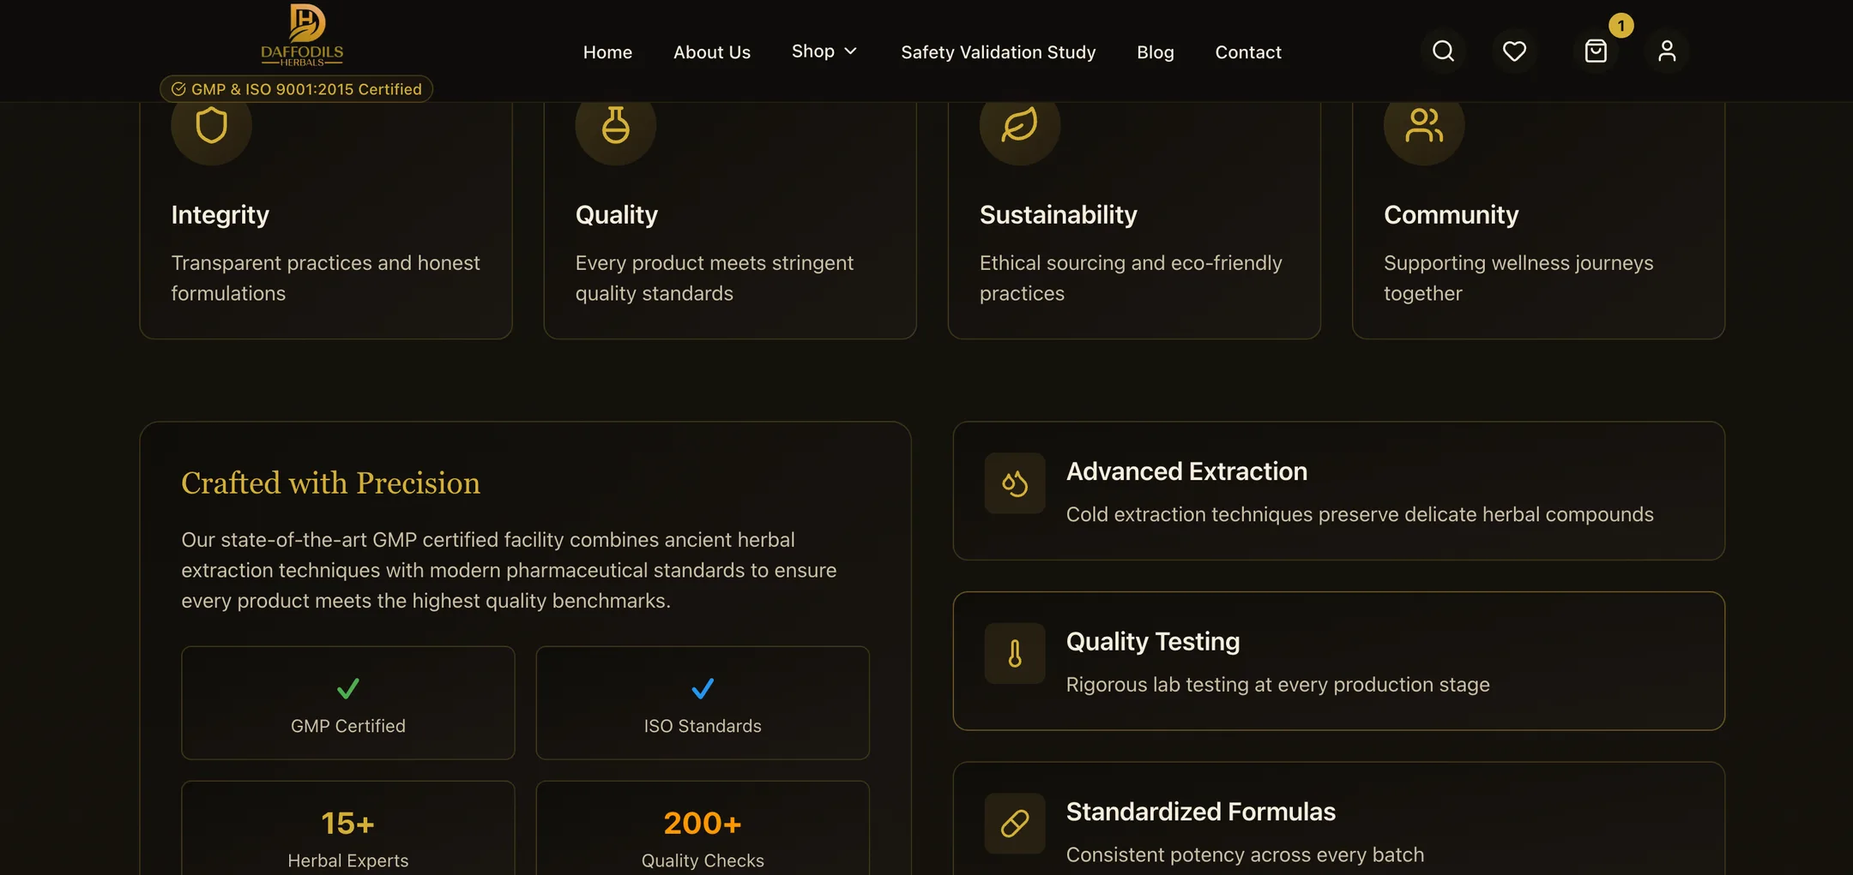Expand the Shop dropdown menu

824,51
